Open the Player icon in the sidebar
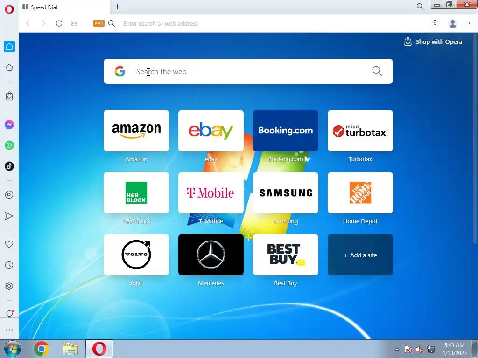Viewport: 478px width, 358px height. (9, 195)
